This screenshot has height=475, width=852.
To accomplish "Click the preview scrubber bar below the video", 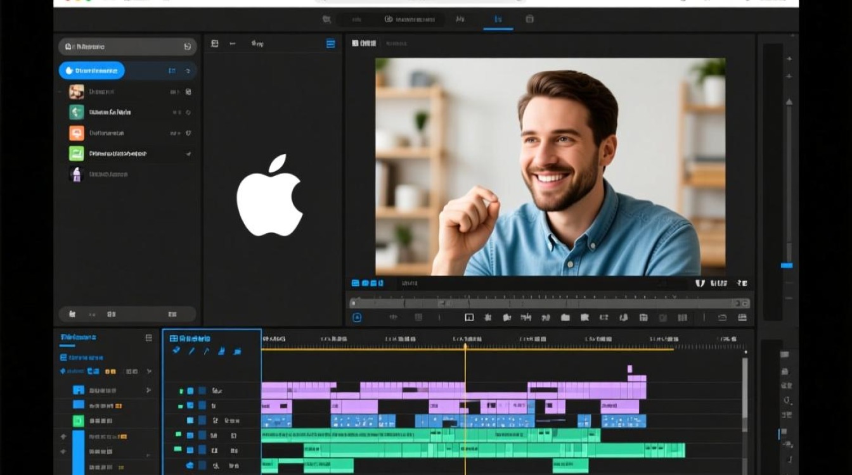I will 549,303.
